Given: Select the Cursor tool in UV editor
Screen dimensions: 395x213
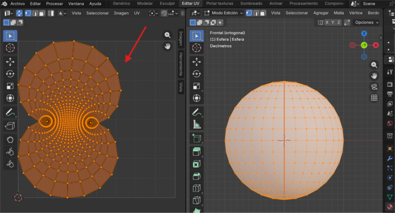Looking at the screenshot, I should [11, 47].
